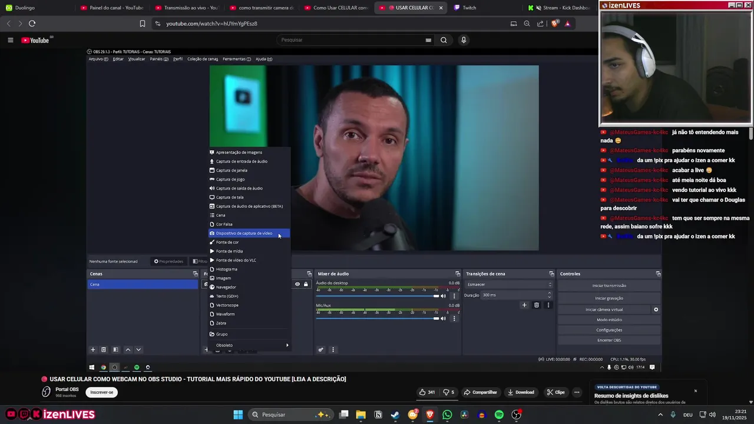Add a new scene plus icon
This screenshot has height=424, width=754.
pyautogui.click(x=92, y=350)
